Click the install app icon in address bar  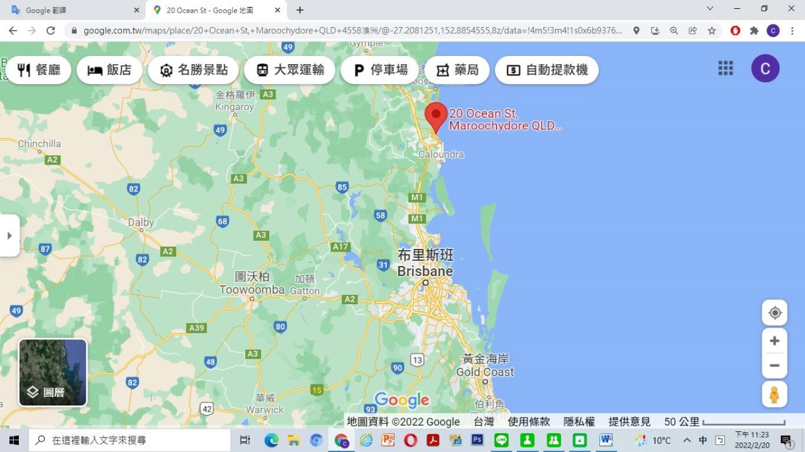[x=655, y=30]
